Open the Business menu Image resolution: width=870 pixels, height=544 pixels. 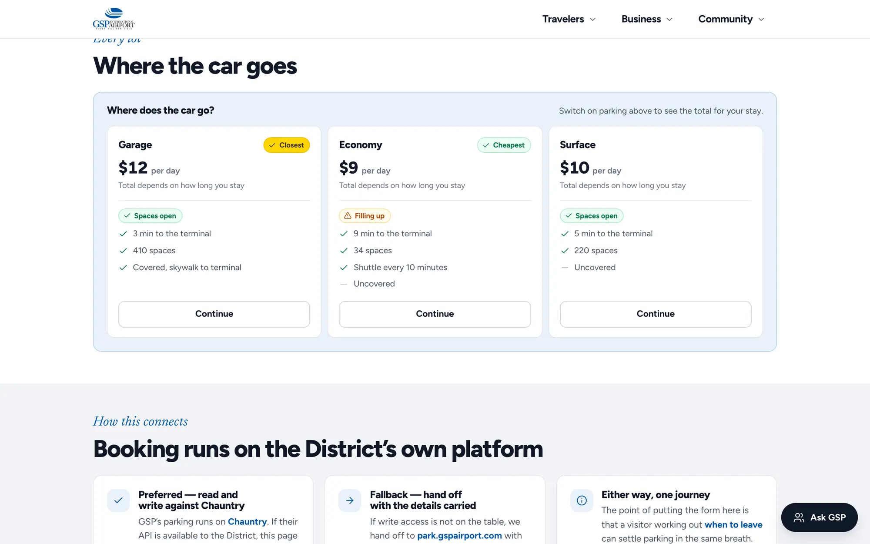click(647, 19)
